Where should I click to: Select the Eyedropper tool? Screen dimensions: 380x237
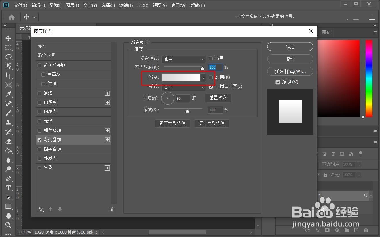(x=8, y=94)
